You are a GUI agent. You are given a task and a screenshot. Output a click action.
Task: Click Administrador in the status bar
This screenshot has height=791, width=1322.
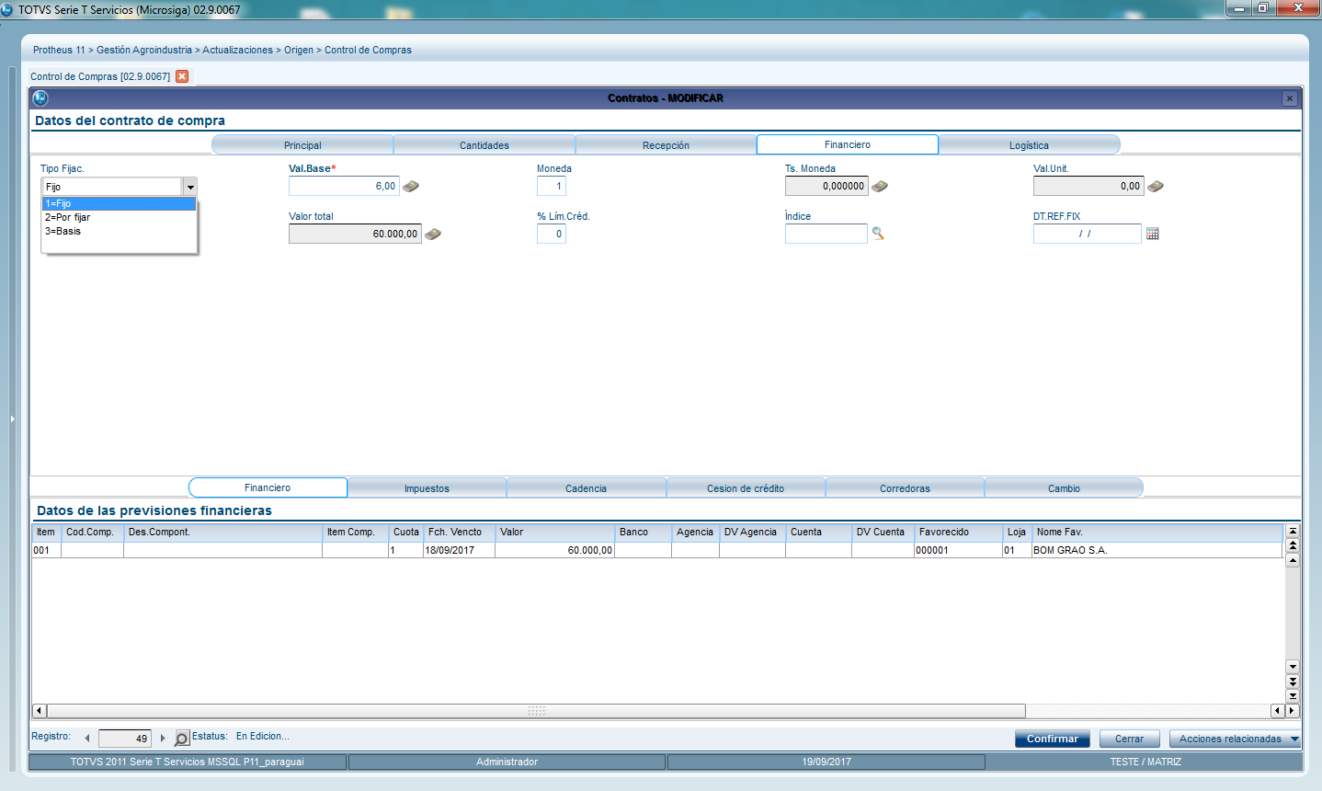(507, 762)
